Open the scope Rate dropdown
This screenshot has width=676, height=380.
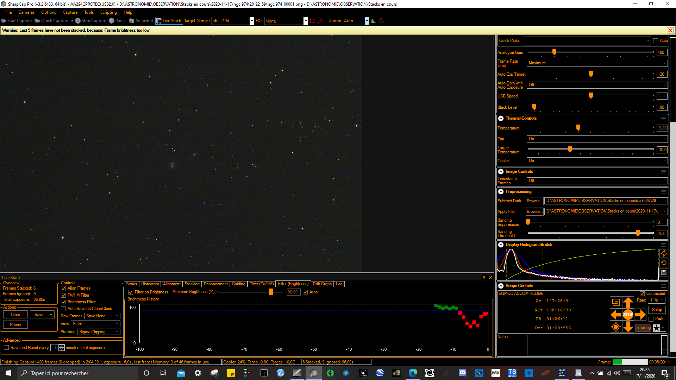point(657,300)
